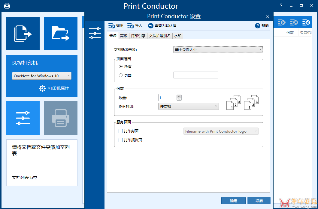Click the 帮助 question mark icon
Viewport: 318px width, 209px height.
pyautogui.click(x=258, y=26)
